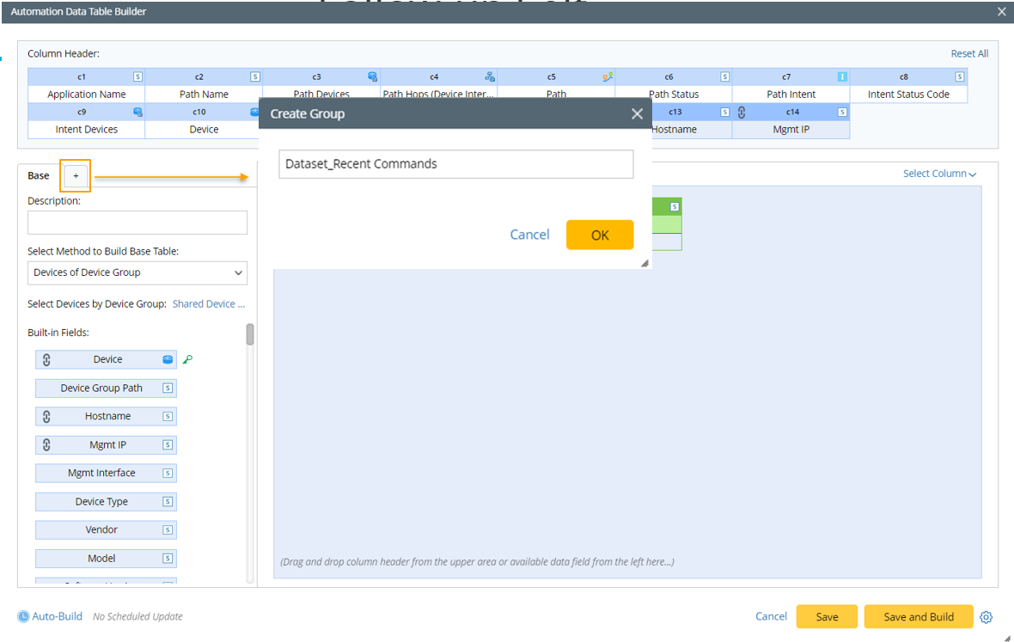
Task: Click the group name input field
Action: [x=456, y=164]
